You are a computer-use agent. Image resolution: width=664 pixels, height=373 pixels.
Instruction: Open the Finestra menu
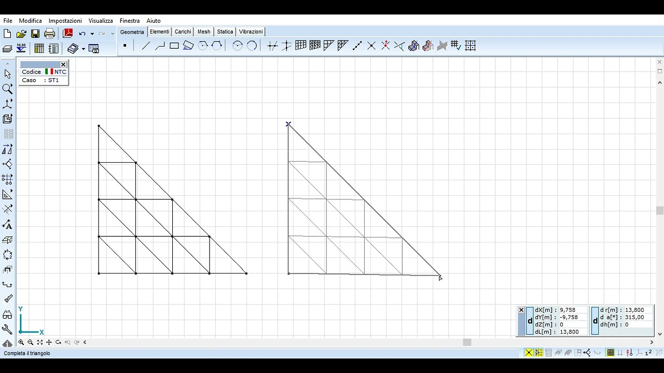(x=130, y=21)
